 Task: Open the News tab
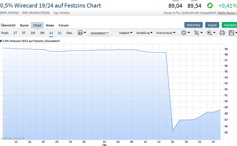50,25
